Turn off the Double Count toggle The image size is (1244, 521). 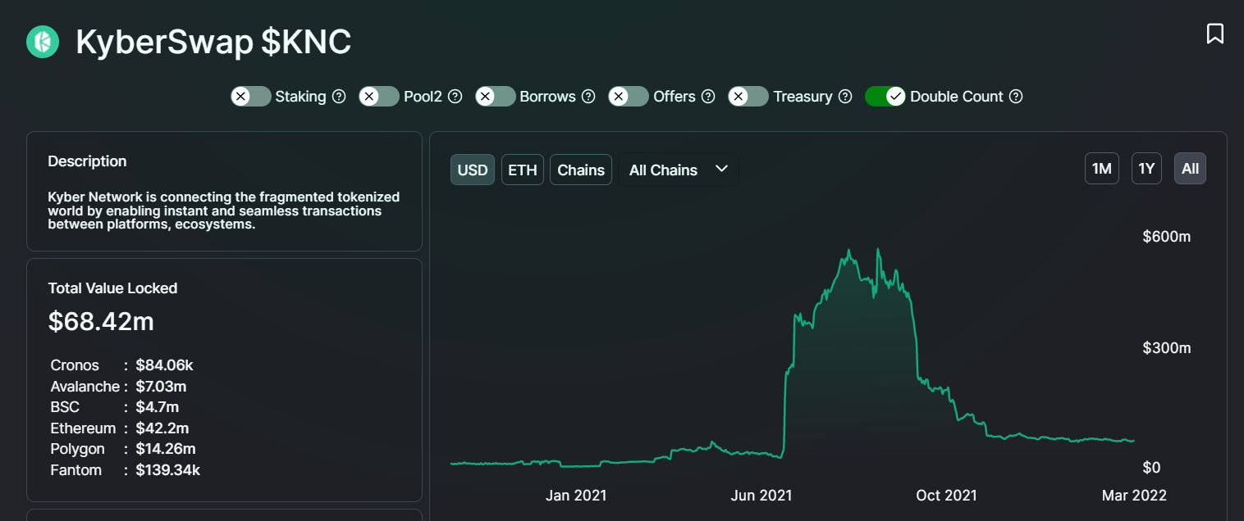point(885,97)
